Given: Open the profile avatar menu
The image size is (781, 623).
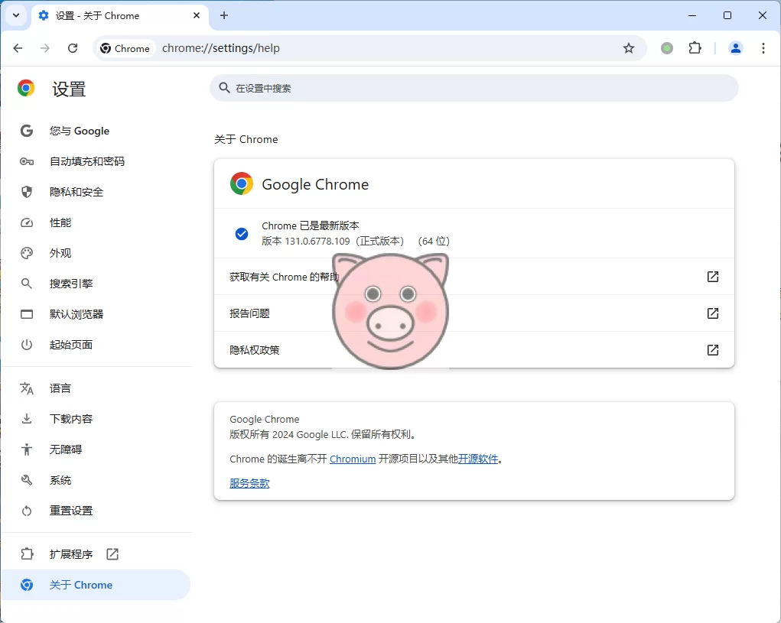Looking at the screenshot, I should click(x=736, y=48).
